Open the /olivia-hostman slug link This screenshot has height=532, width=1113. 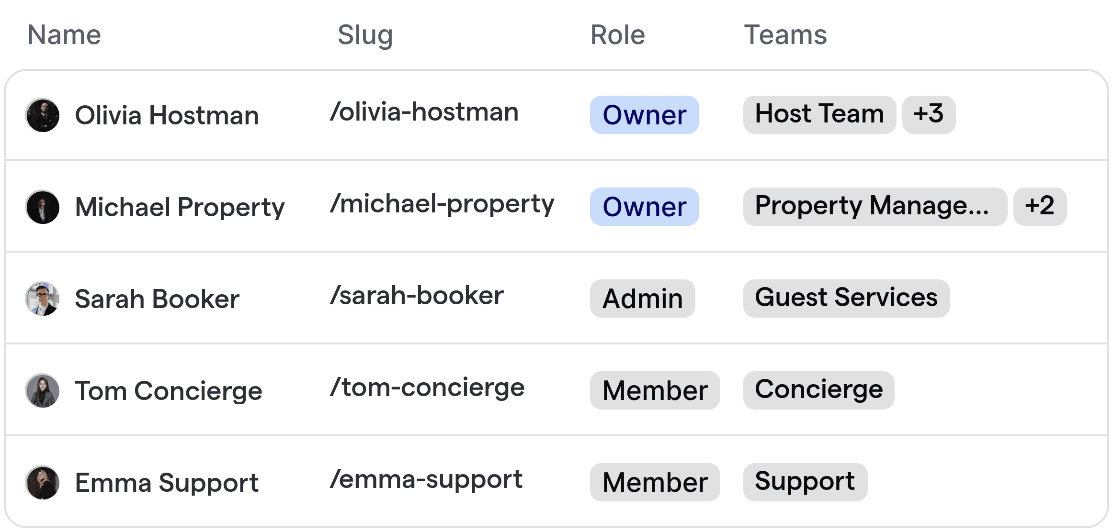[424, 112]
